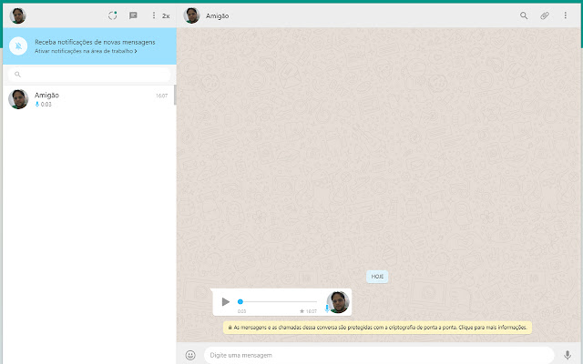The width and height of the screenshot is (583, 364).
Task: Click the 2x playback speed button
Action: 166,16
